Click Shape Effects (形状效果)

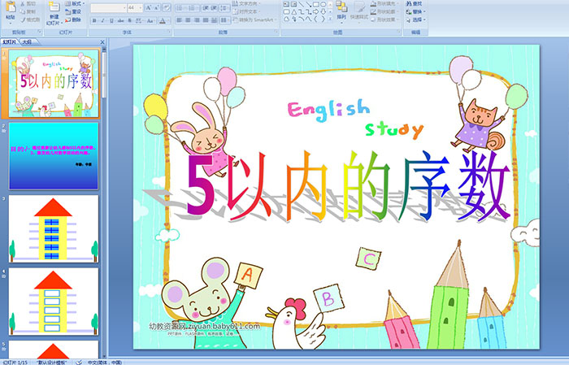coord(384,20)
